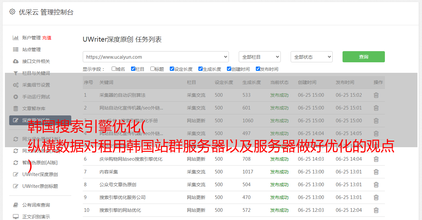The width and height of the screenshot is (422, 220).
Task: Click the 生成长度 column header
Action: (252, 82)
